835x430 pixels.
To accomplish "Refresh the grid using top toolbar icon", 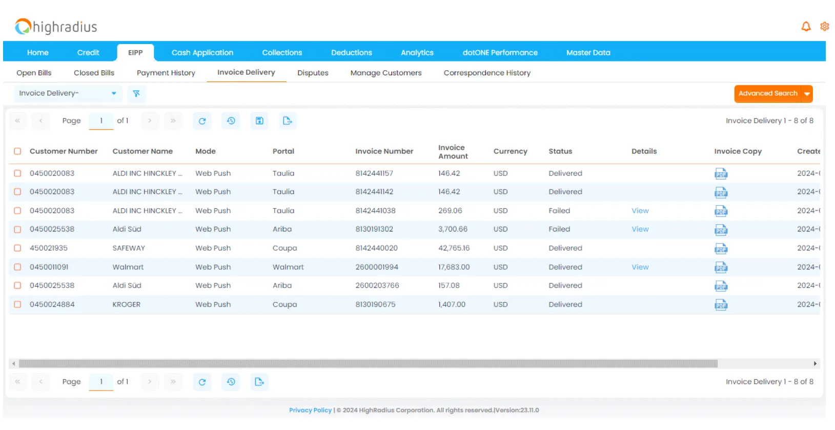I will (202, 121).
